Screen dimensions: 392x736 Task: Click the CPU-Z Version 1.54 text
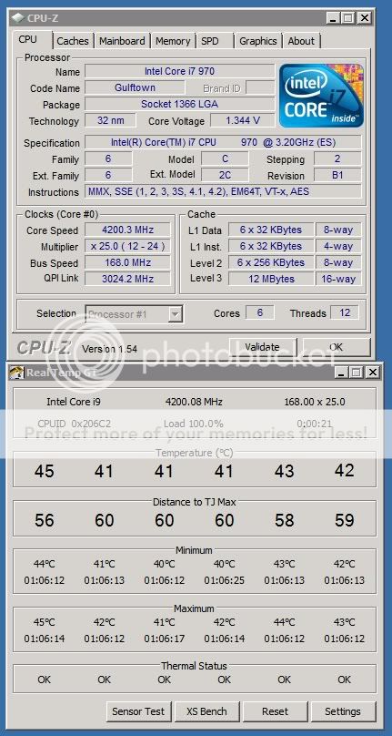(x=110, y=349)
